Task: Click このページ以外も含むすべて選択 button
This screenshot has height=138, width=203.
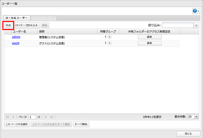Action: 51,124
